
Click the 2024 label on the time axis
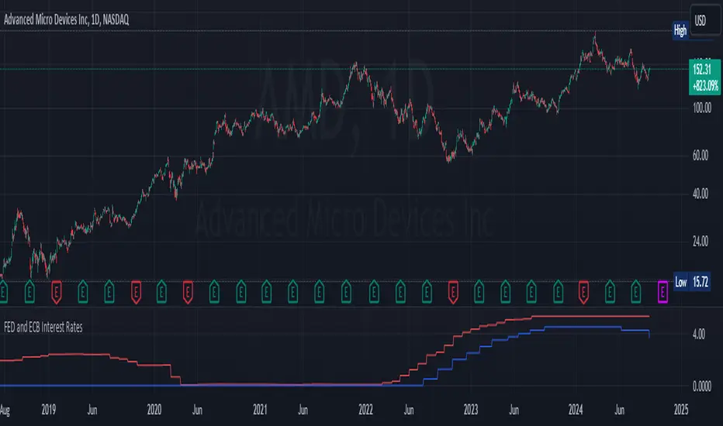pos(576,410)
